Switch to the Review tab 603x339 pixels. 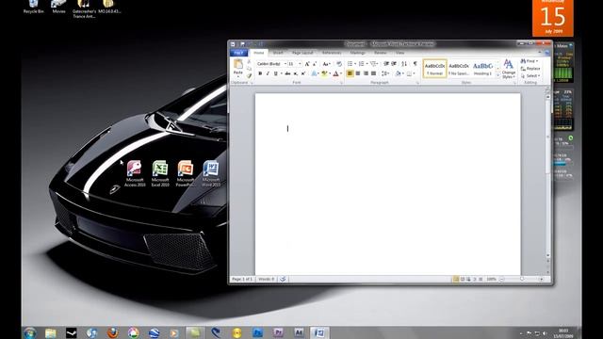[381, 53]
